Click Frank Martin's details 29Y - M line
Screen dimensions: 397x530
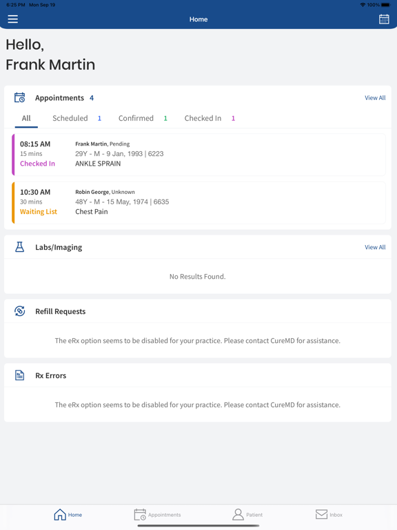119,154
